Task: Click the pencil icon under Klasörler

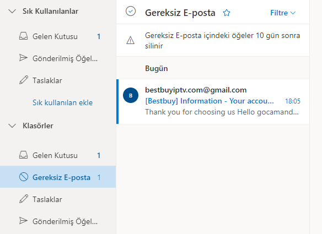Action: click(x=23, y=199)
